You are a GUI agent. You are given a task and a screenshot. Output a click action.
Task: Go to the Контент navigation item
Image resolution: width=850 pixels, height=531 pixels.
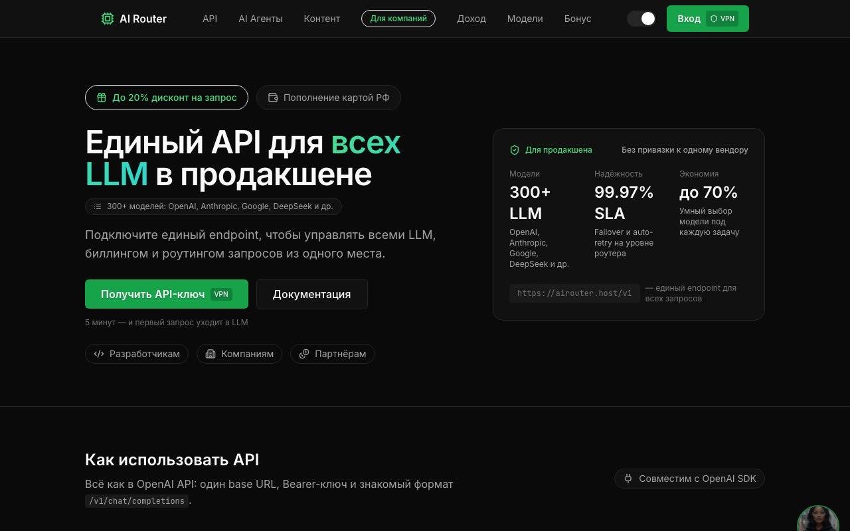click(x=322, y=19)
